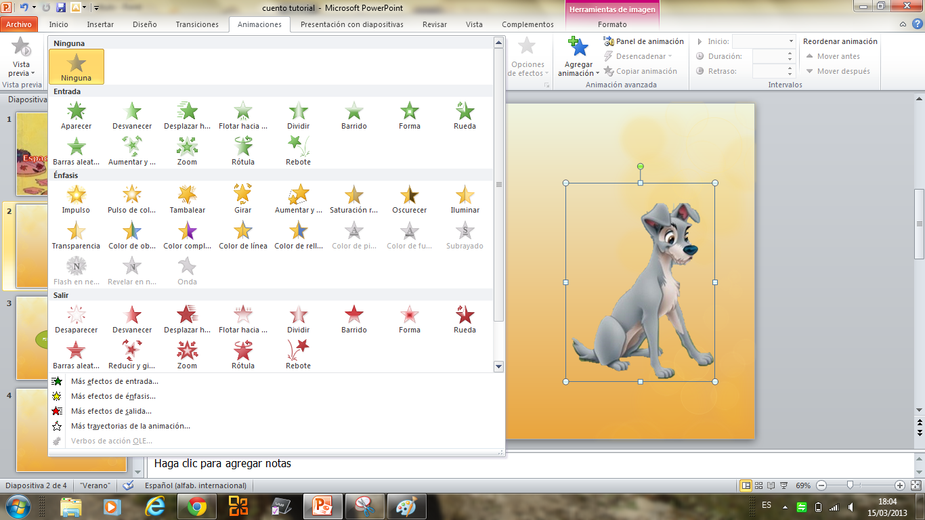The width and height of the screenshot is (925, 520).
Task: Switch to Reading view in status bar
Action: click(x=771, y=485)
